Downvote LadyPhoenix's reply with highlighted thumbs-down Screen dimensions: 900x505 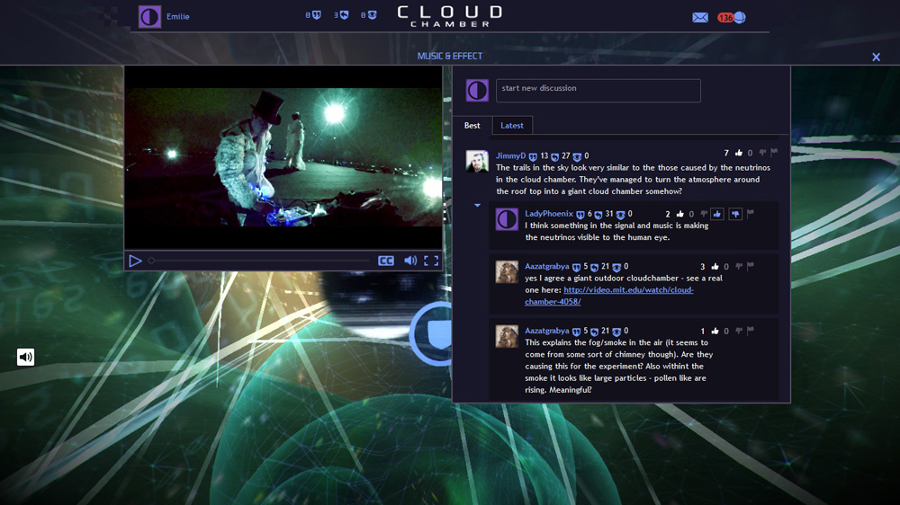735,214
